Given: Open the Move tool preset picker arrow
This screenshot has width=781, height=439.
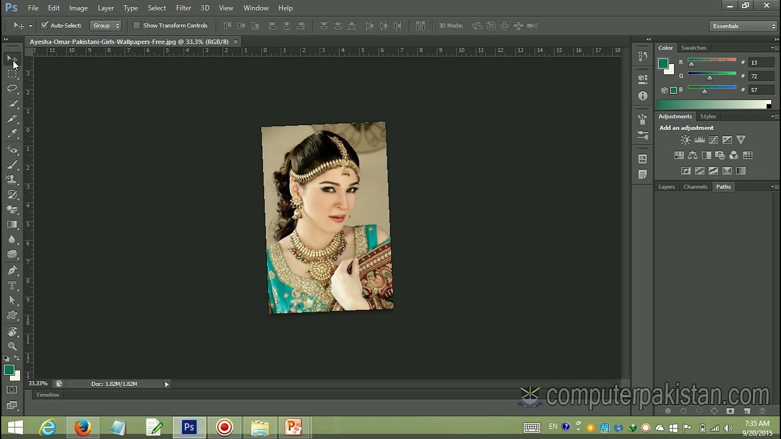Looking at the screenshot, I should click(31, 26).
